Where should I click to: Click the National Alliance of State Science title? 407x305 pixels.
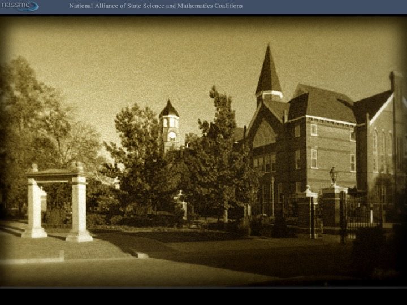(x=155, y=6)
